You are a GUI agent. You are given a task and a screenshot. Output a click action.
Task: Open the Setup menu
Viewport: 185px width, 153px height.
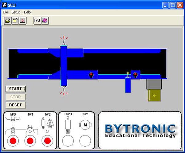pos(16,12)
